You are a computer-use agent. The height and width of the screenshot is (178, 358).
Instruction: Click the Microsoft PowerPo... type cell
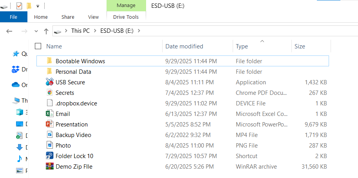click(x=262, y=124)
